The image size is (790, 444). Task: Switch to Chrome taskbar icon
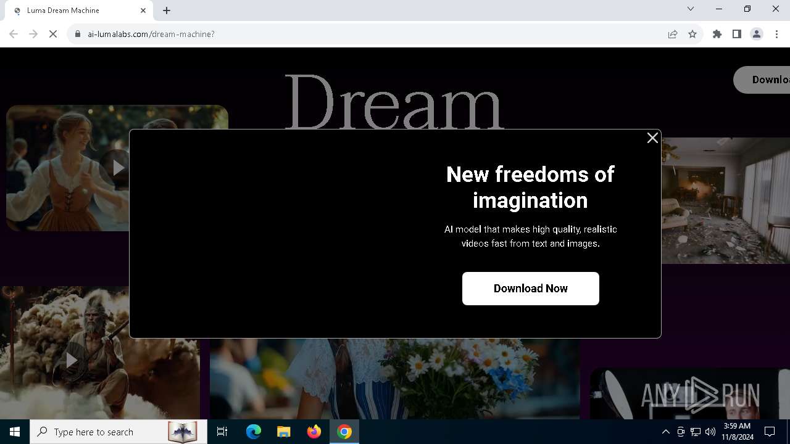click(x=344, y=432)
